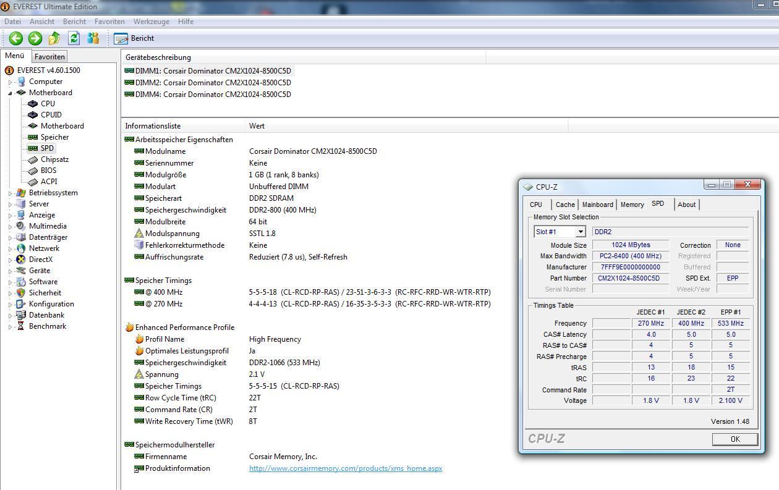Viewport: 779px width, 490px height.
Task: Select the @ 270 MHz timings row
Action: point(313,304)
